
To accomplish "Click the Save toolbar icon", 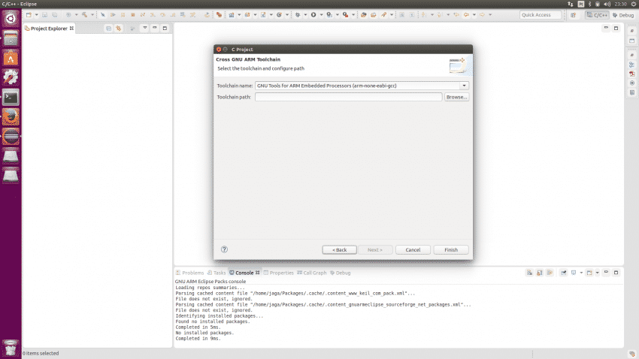I will [44, 15].
